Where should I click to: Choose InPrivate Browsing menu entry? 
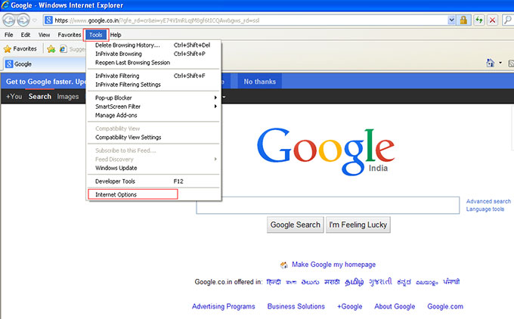(x=153, y=54)
